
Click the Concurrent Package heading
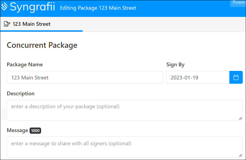(x=42, y=45)
